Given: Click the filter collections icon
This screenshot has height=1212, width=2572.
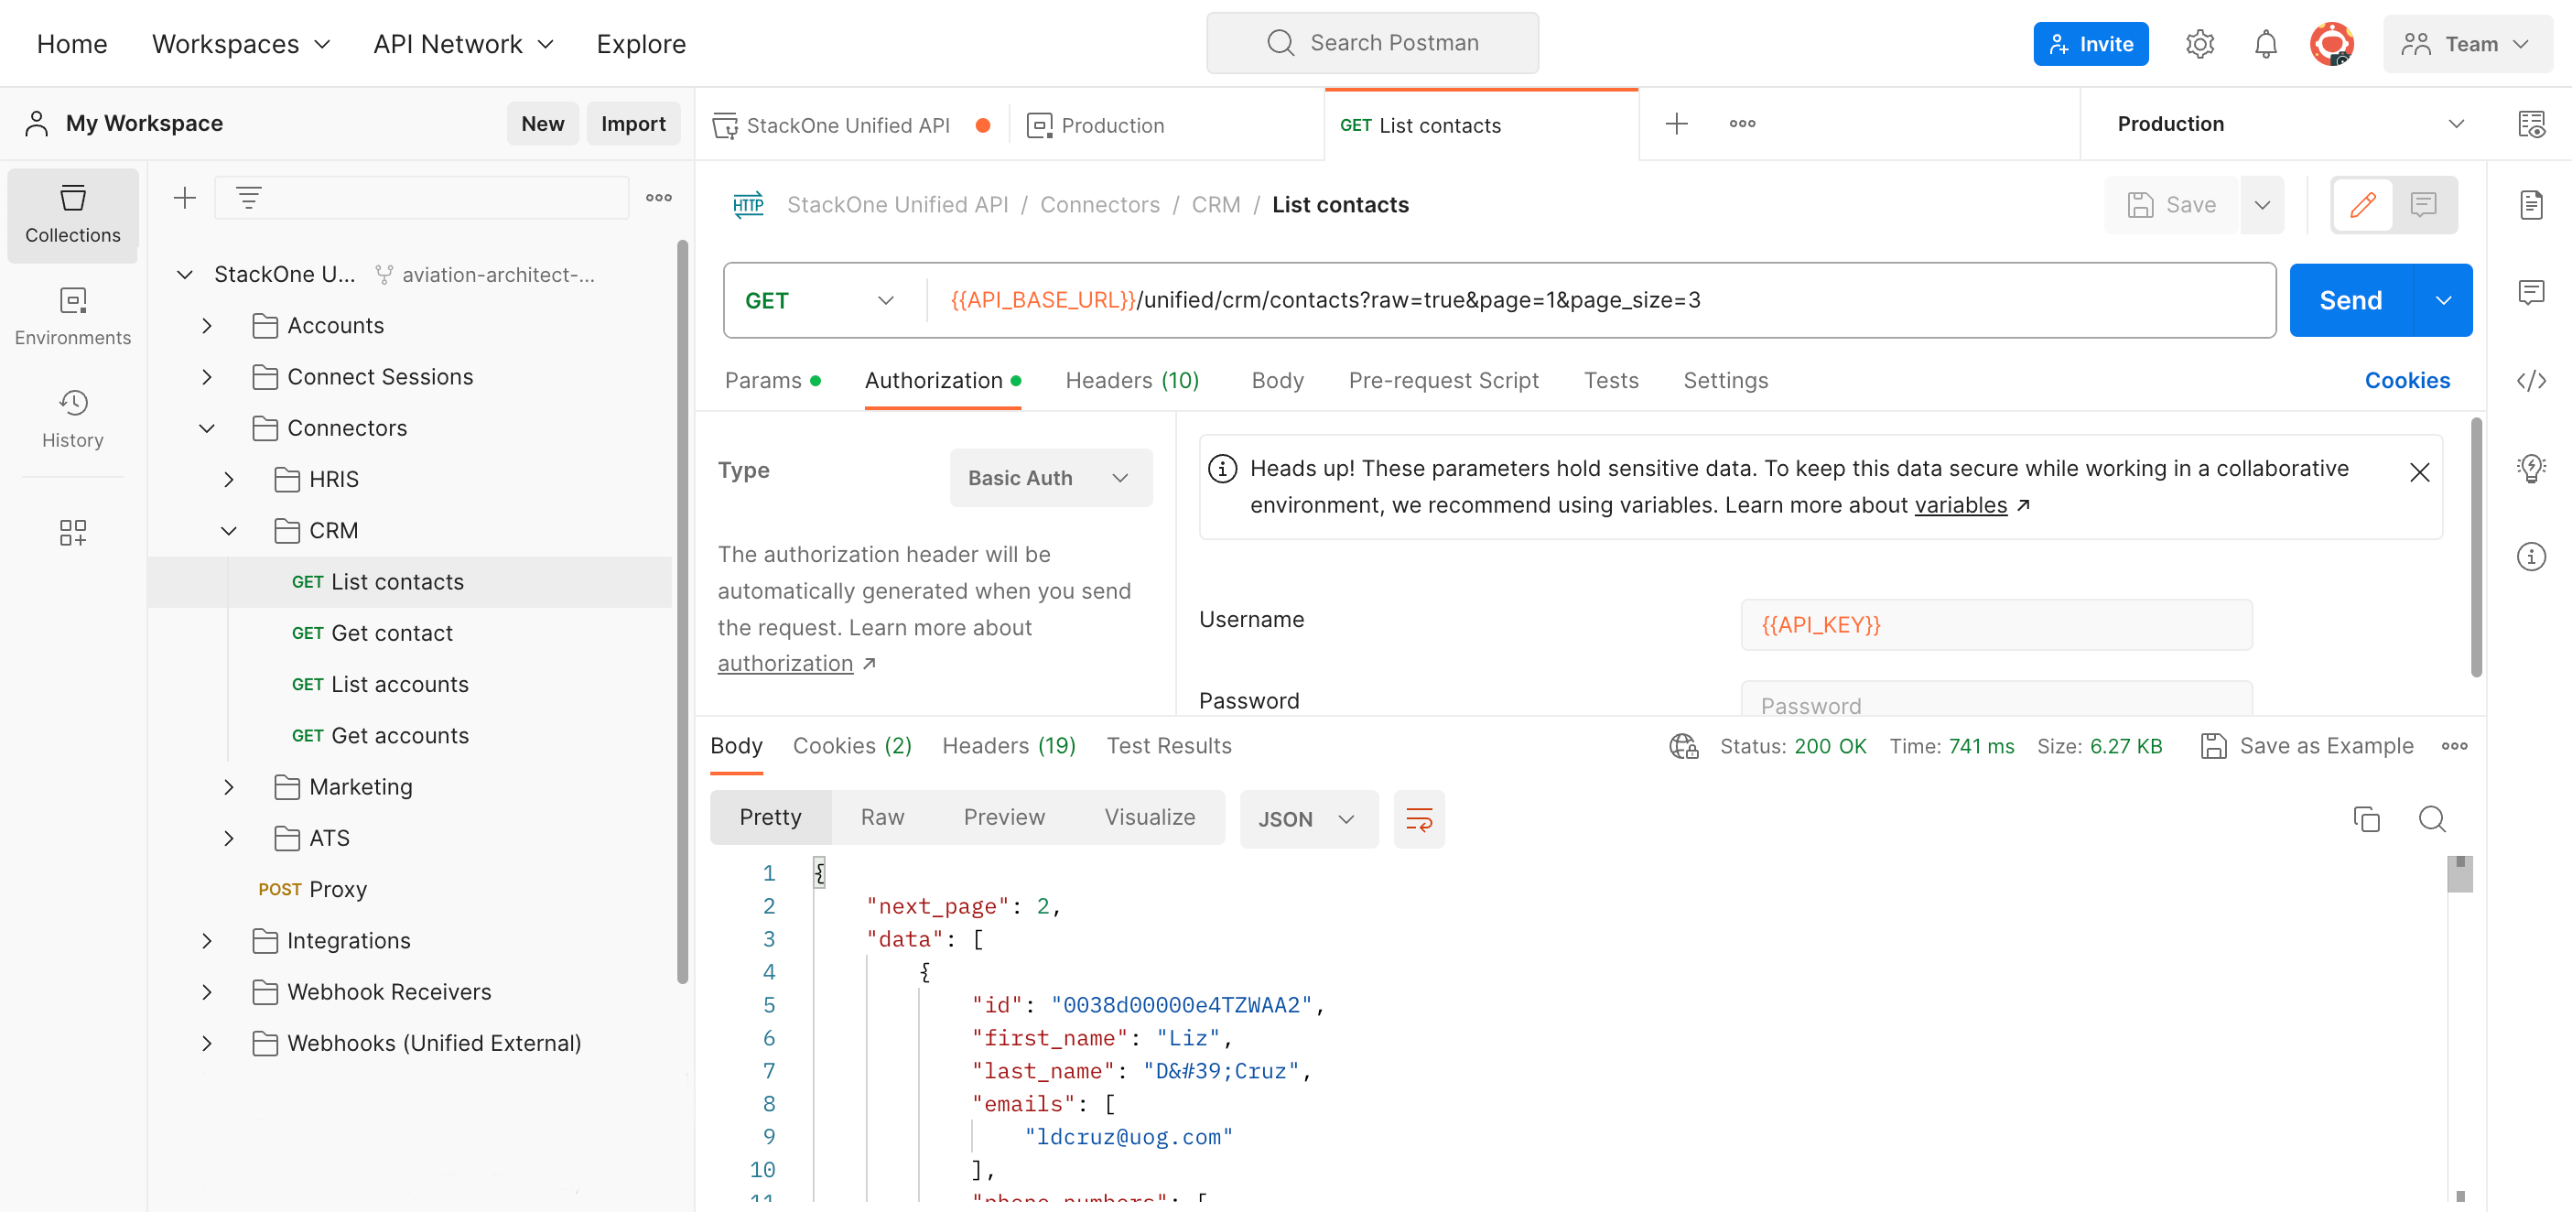Looking at the screenshot, I should [x=249, y=198].
